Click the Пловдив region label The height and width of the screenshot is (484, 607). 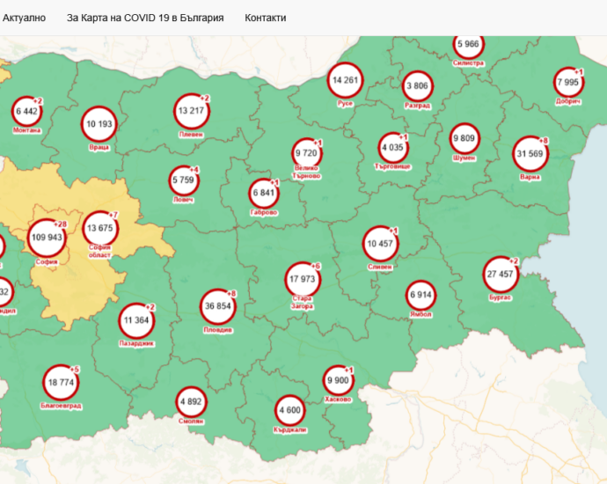click(x=218, y=330)
